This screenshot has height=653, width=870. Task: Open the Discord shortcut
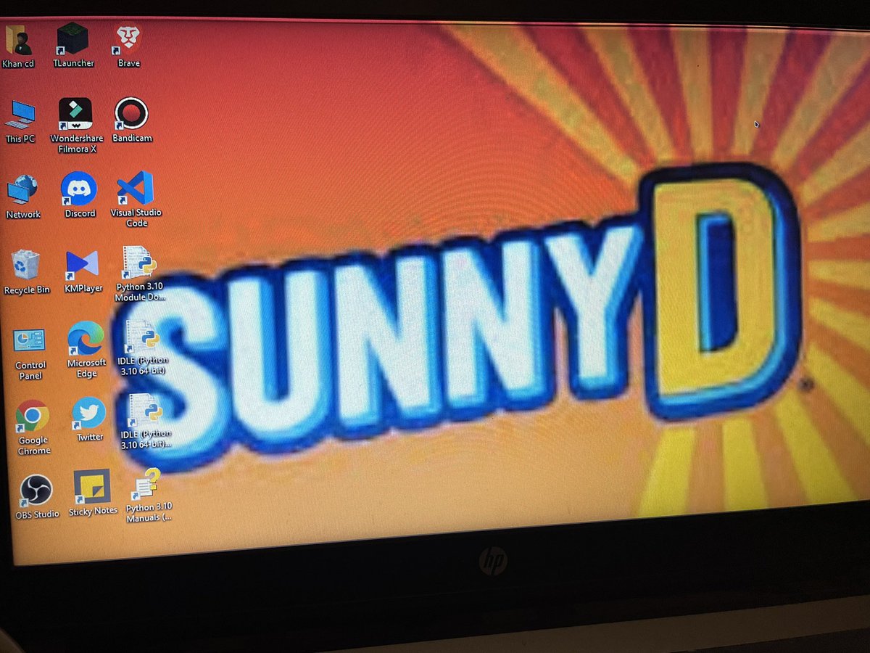(x=78, y=189)
